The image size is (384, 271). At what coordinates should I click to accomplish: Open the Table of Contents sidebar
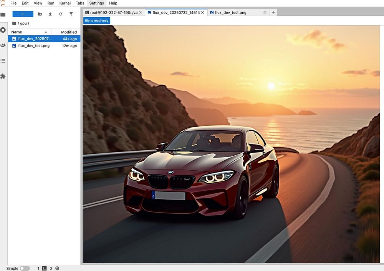click(3, 61)
